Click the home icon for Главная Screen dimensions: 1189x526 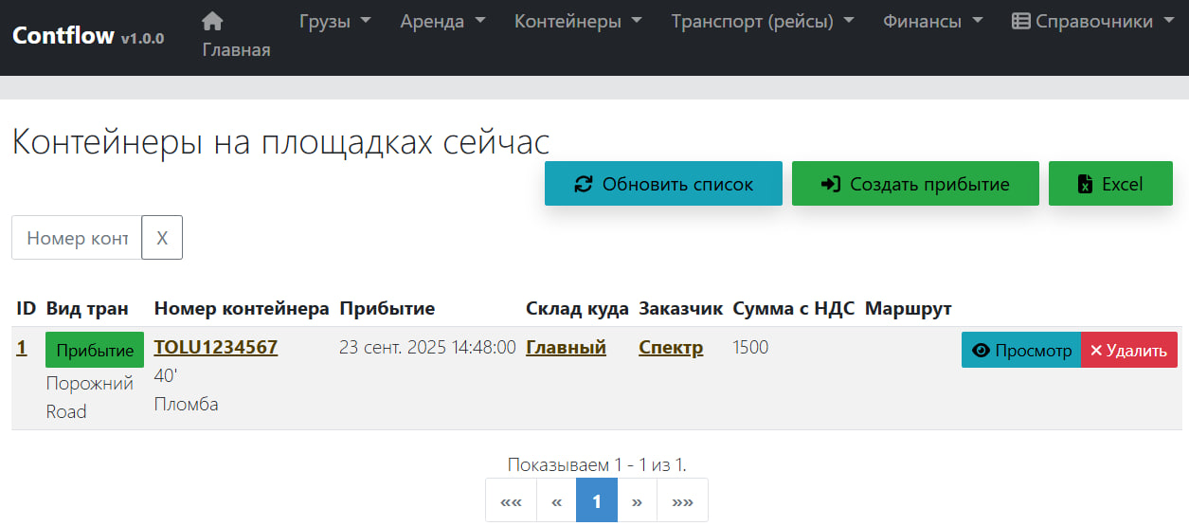[x=213, y=21]
